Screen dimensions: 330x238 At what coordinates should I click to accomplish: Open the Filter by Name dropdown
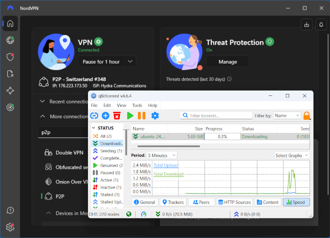287,115
